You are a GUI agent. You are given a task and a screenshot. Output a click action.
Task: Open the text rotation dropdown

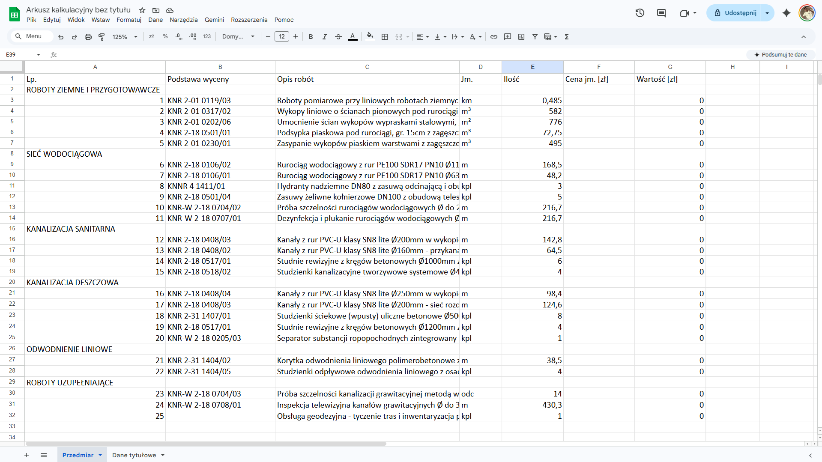click(475, 37)
